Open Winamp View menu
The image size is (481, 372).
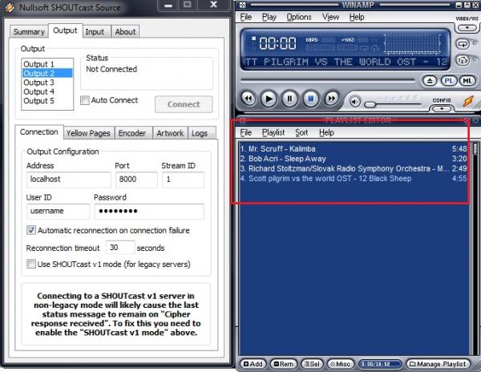click(330, 17)
